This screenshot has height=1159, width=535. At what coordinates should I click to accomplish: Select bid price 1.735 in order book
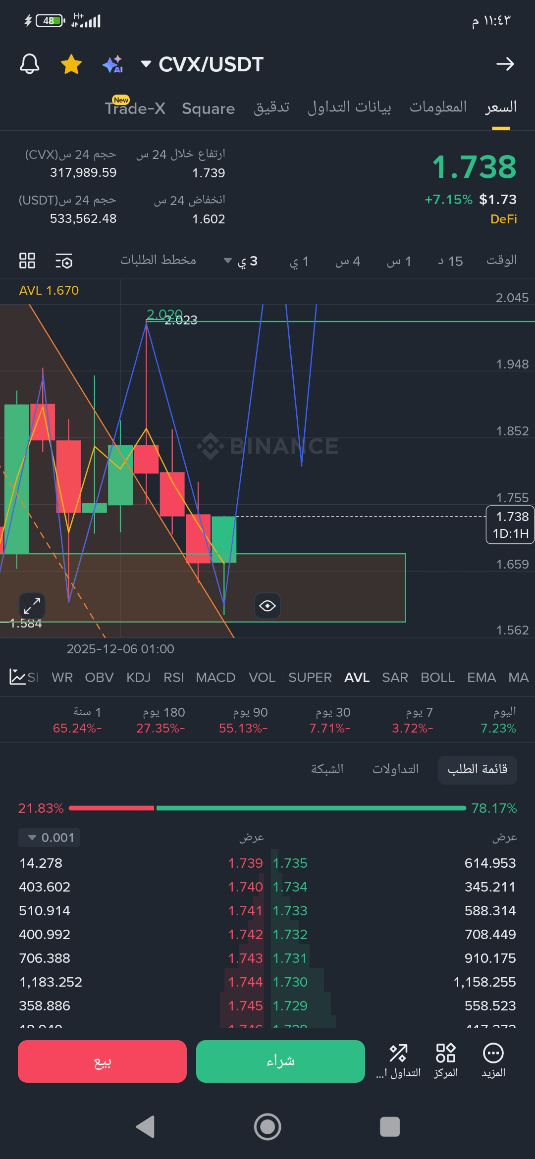coord(290,863)
